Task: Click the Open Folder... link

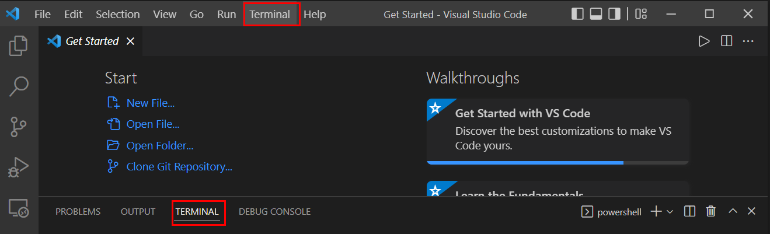Action: pyautogui.click(x=160, y=145)
